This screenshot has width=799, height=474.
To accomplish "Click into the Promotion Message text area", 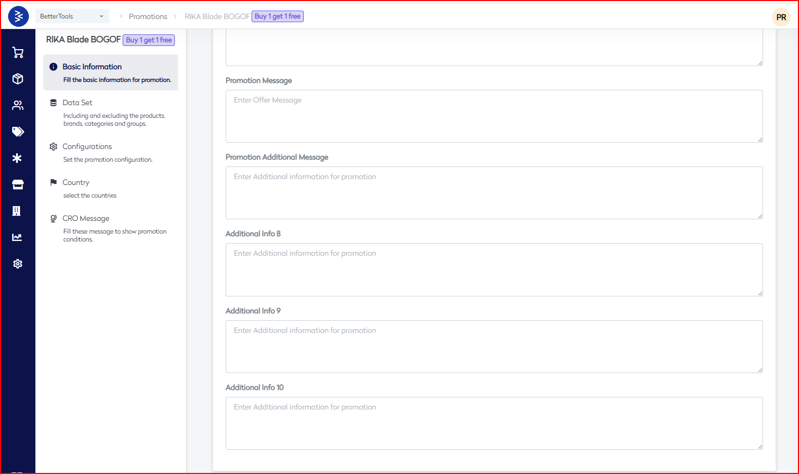I will point(494,116).
